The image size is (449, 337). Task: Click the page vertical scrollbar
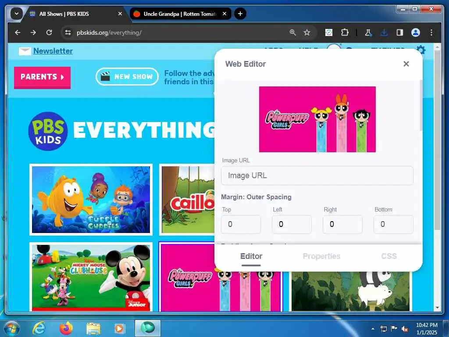click(437, 140)
